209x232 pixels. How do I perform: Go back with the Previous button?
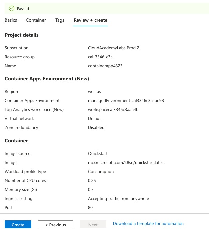[x=55, y=225]
